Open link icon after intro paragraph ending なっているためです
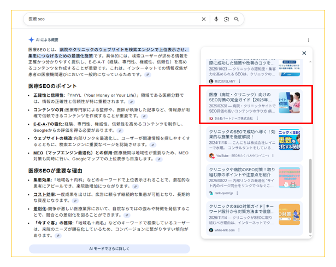336x267 pixels. pyautogui.click(x=148, y=75)
